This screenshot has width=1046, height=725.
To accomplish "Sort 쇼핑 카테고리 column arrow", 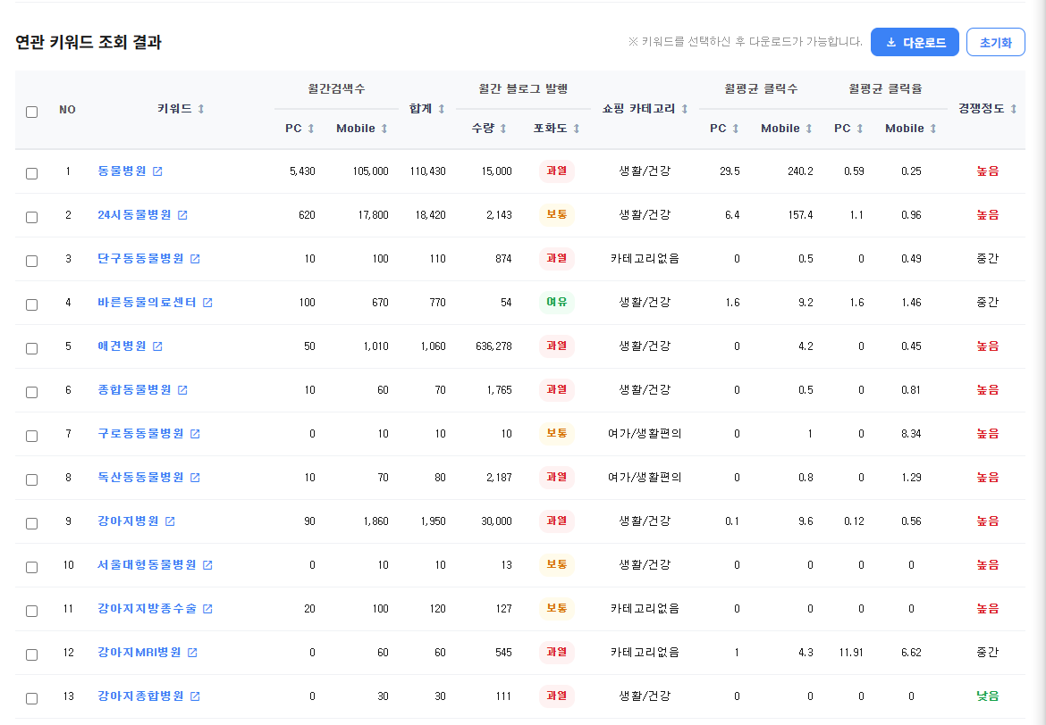I will 685,109.
